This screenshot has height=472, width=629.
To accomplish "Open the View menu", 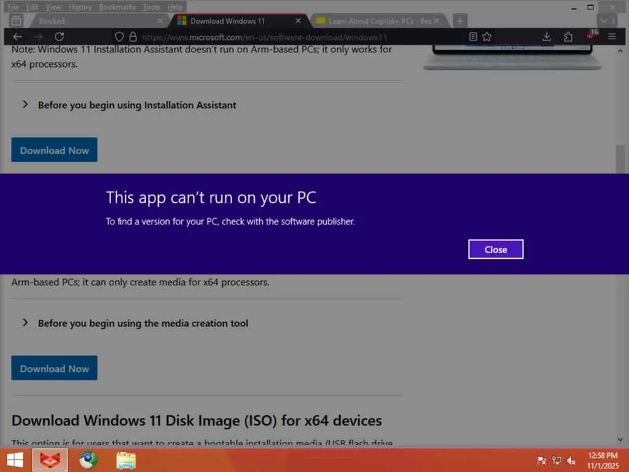I will tap(53, 7).
